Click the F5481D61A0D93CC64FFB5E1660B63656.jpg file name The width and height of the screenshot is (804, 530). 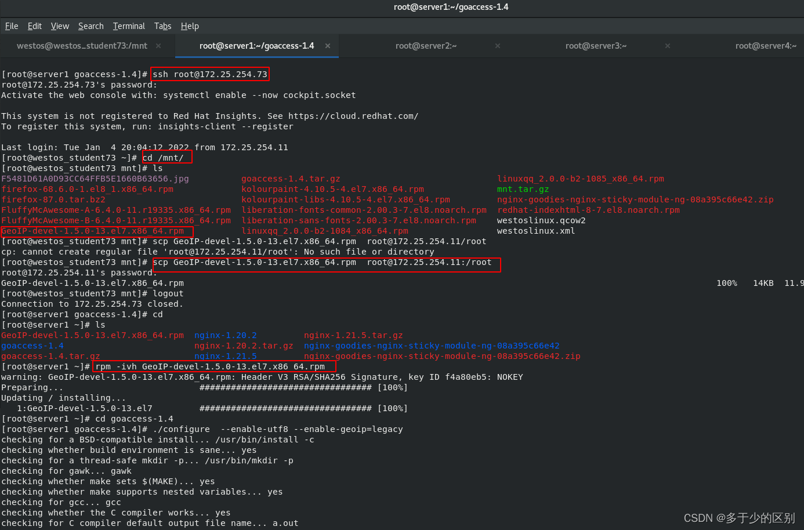tap(95, 179)
